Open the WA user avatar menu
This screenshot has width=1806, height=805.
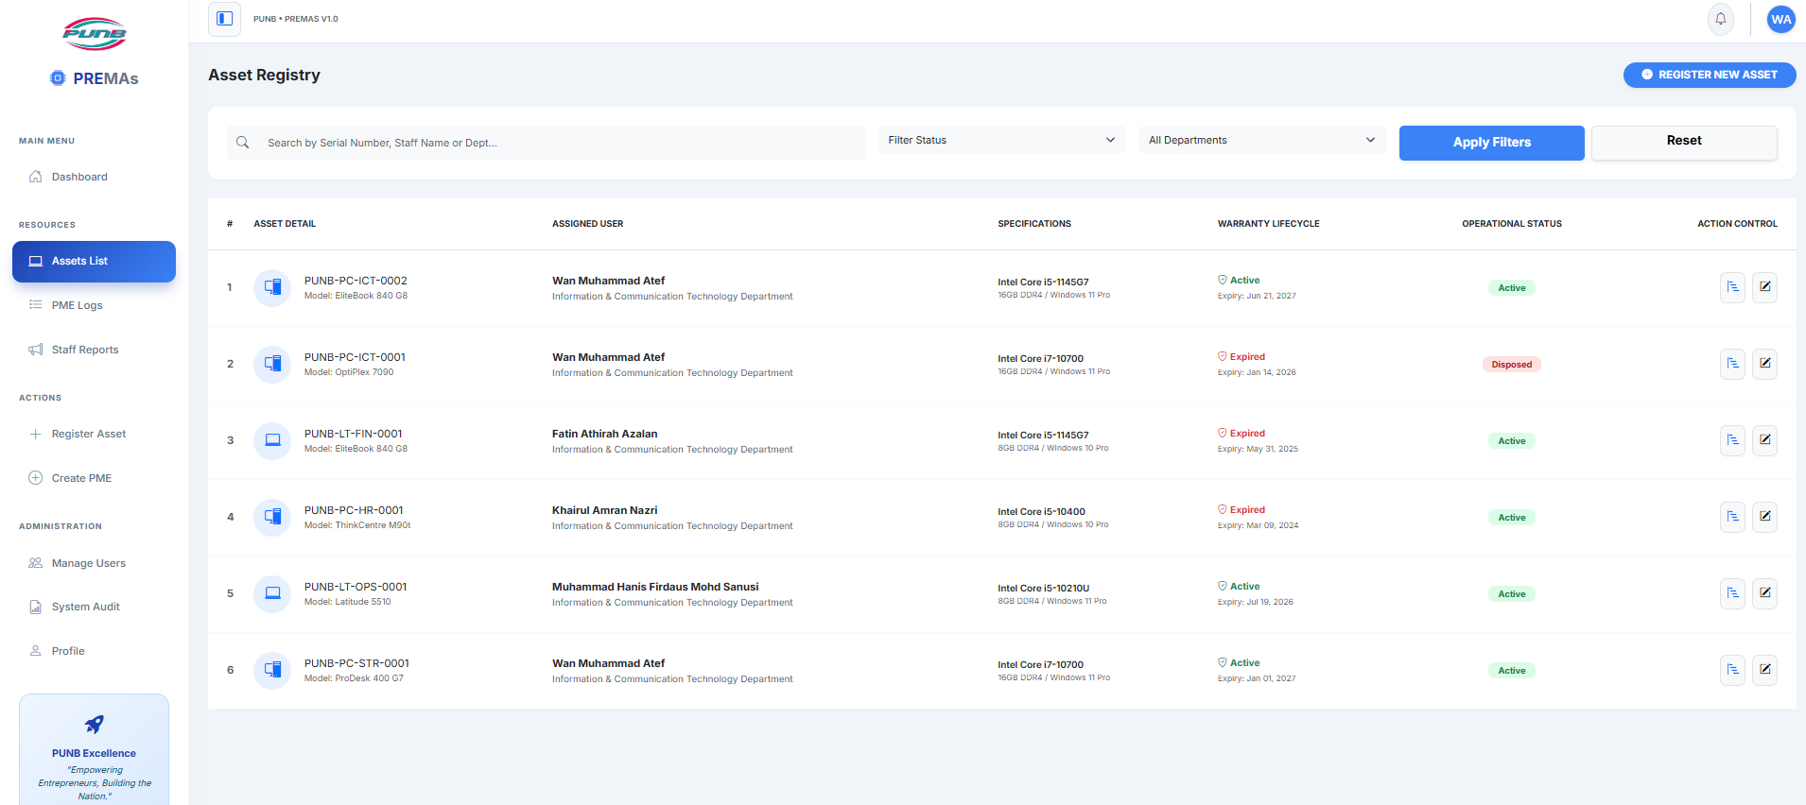click(1781, 19)
